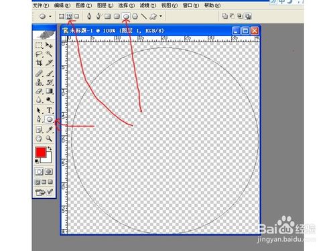Choose Paths mode in options bar
The image size is (335, 251).
click(x=70, y=16)
